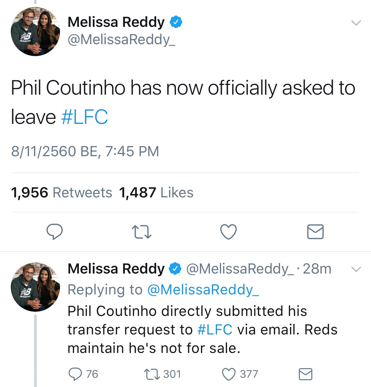Image resolution: width=371 pixels, height=387 pixels.
Task: Share main tweet via direct message envelope
Action: 315,232
